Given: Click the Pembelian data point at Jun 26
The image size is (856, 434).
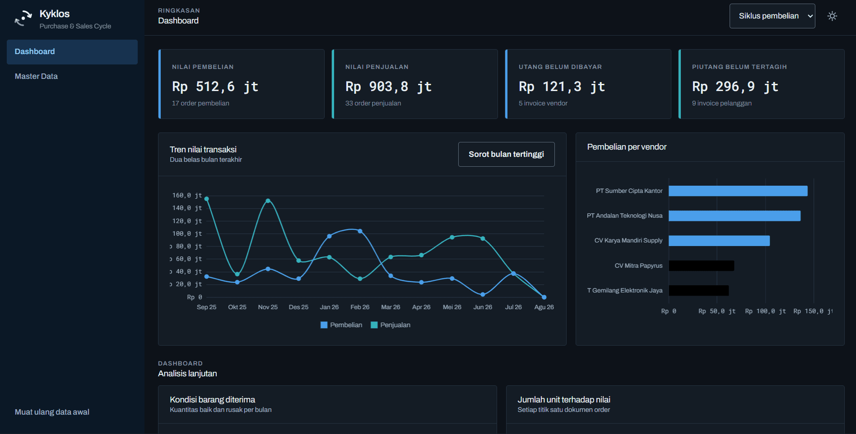Looking at the screenshot, I should click(483, 294).
